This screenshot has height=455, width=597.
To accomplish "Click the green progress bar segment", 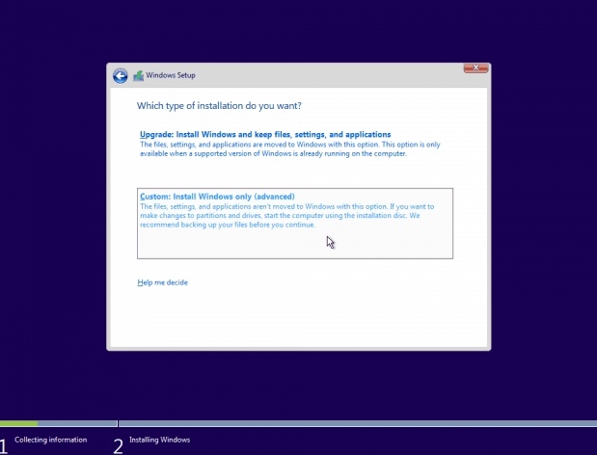I will 19,423.
